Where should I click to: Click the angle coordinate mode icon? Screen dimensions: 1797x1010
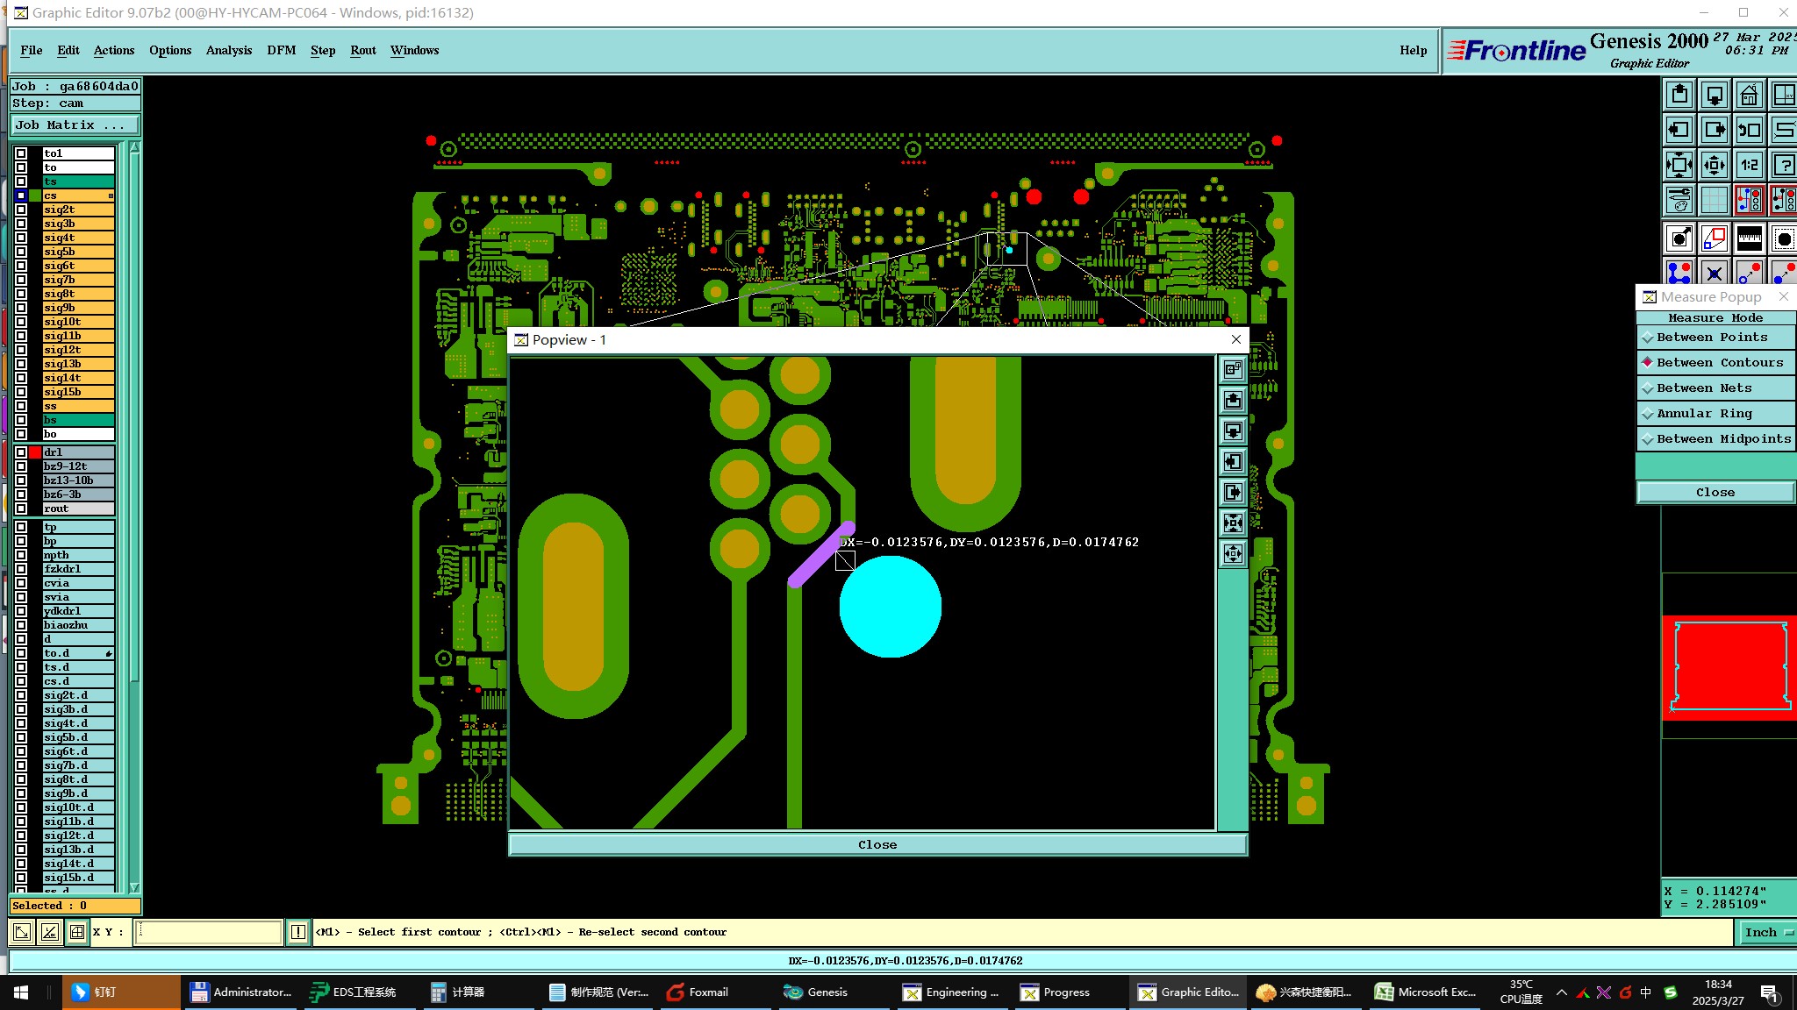[x=50, y=932]
